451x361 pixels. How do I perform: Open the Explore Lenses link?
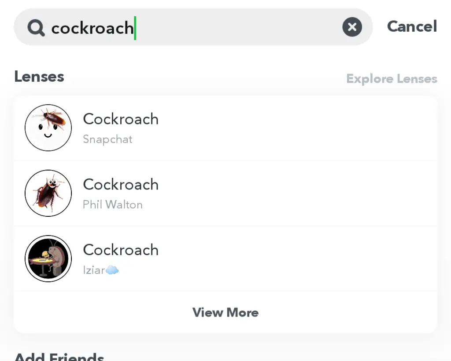(392, 79)
